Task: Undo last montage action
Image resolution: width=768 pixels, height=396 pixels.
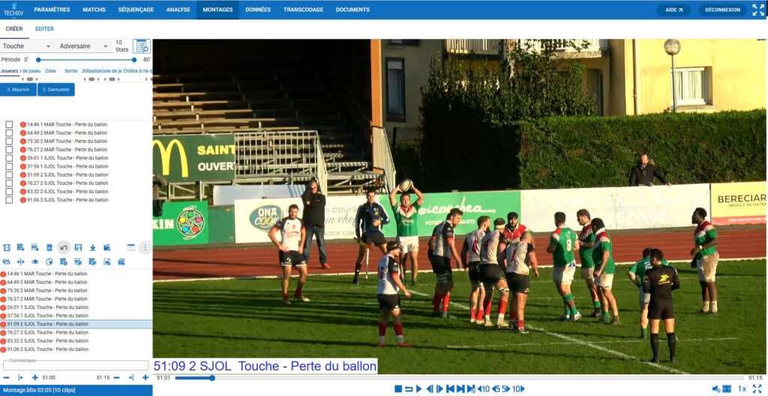Action: point(64,247)
